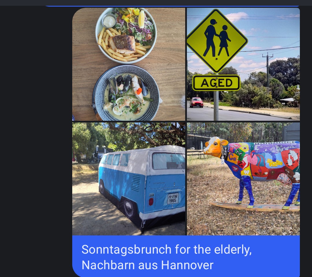312x277 pixels.
Task: Click the fish and fries plate
Action: (x=126, y=35)
